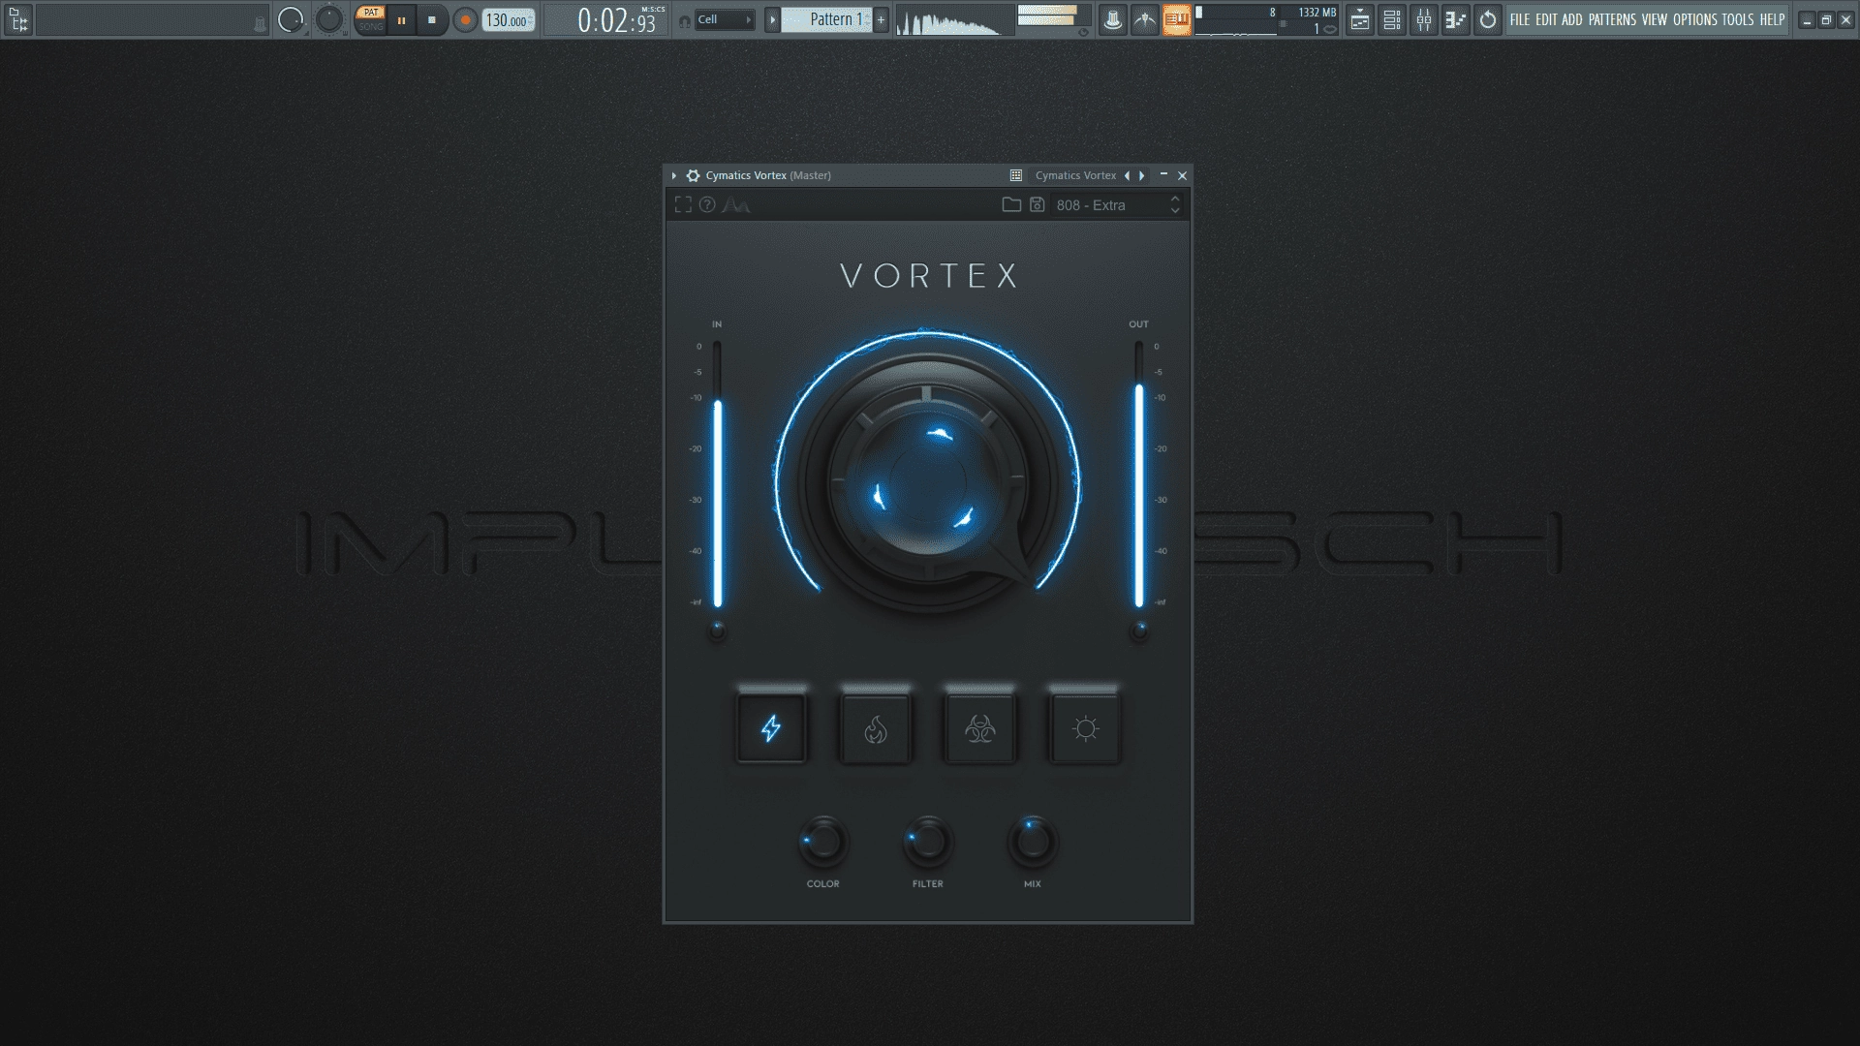Open Vortex help question-mark icon
This screenshot has height=1046, width=1860.
pyautogui.click(x=707, y=204)
